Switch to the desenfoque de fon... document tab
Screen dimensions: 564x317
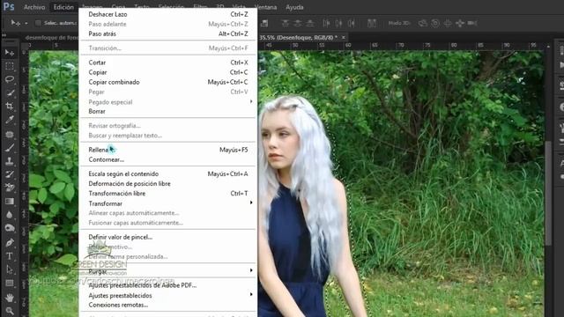click(x=51, y=37)
